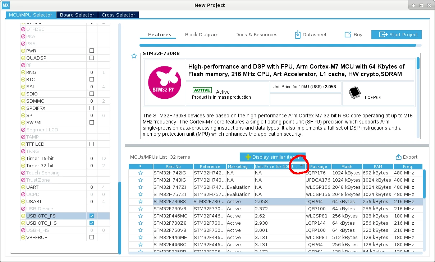Enable the SDIO checkbox
The height and width of the screenshot is (262, 435).
point(92,94)
